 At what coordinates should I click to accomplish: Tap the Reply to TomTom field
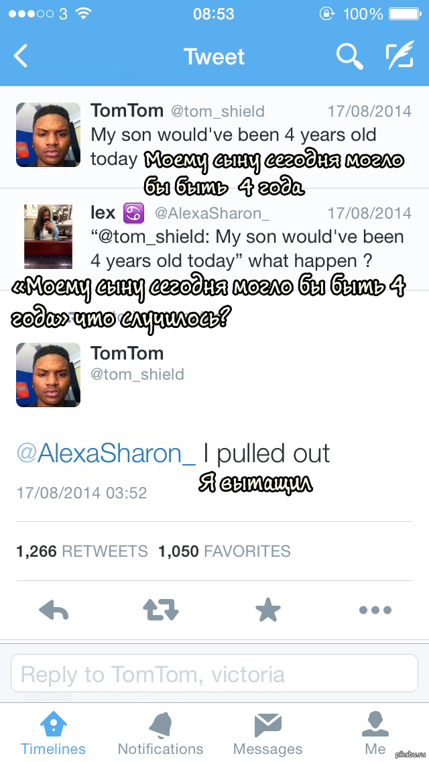point(214,673)
